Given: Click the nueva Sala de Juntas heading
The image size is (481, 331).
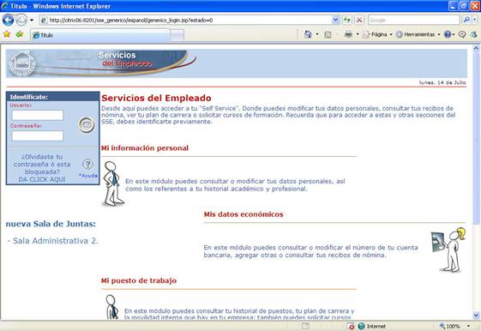Looking at the screenshot, I should (x=51, y=224).
